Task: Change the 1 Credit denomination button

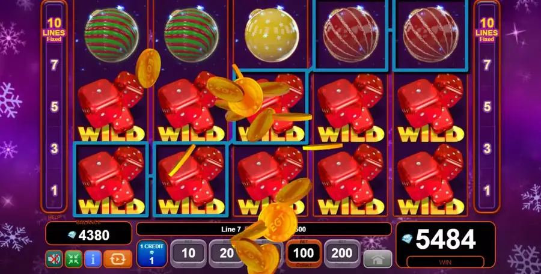Action: [152, 254]
